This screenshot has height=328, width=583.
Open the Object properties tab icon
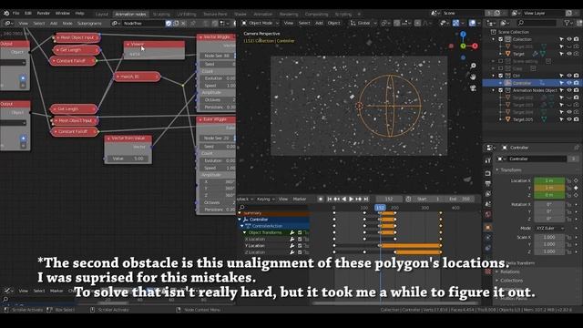pos(488,227)
